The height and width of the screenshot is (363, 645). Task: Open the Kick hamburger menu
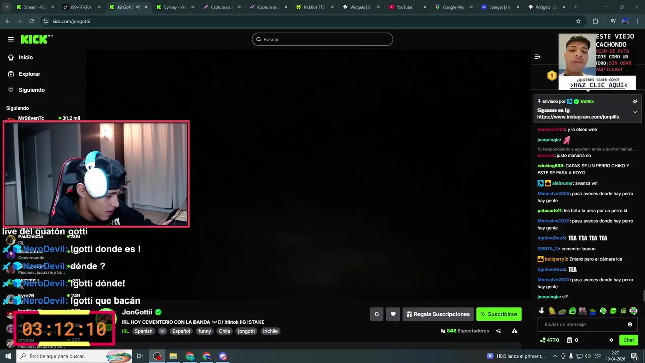[x=11, y=39]
